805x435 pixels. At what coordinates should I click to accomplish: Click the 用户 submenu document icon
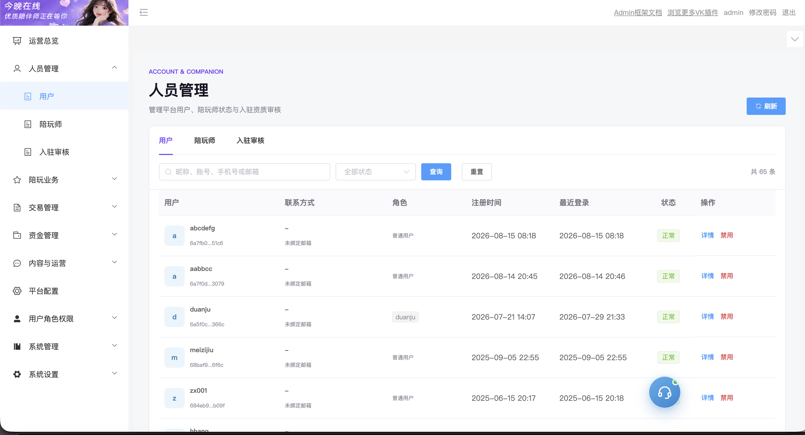pos(28,96)
